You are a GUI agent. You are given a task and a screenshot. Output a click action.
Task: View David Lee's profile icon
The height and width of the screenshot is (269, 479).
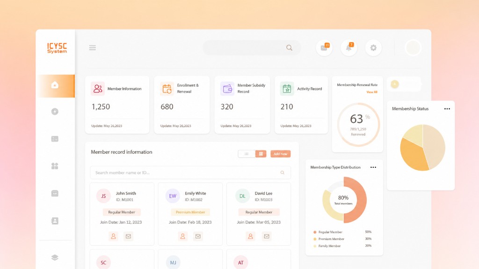(x=251, y=236)
